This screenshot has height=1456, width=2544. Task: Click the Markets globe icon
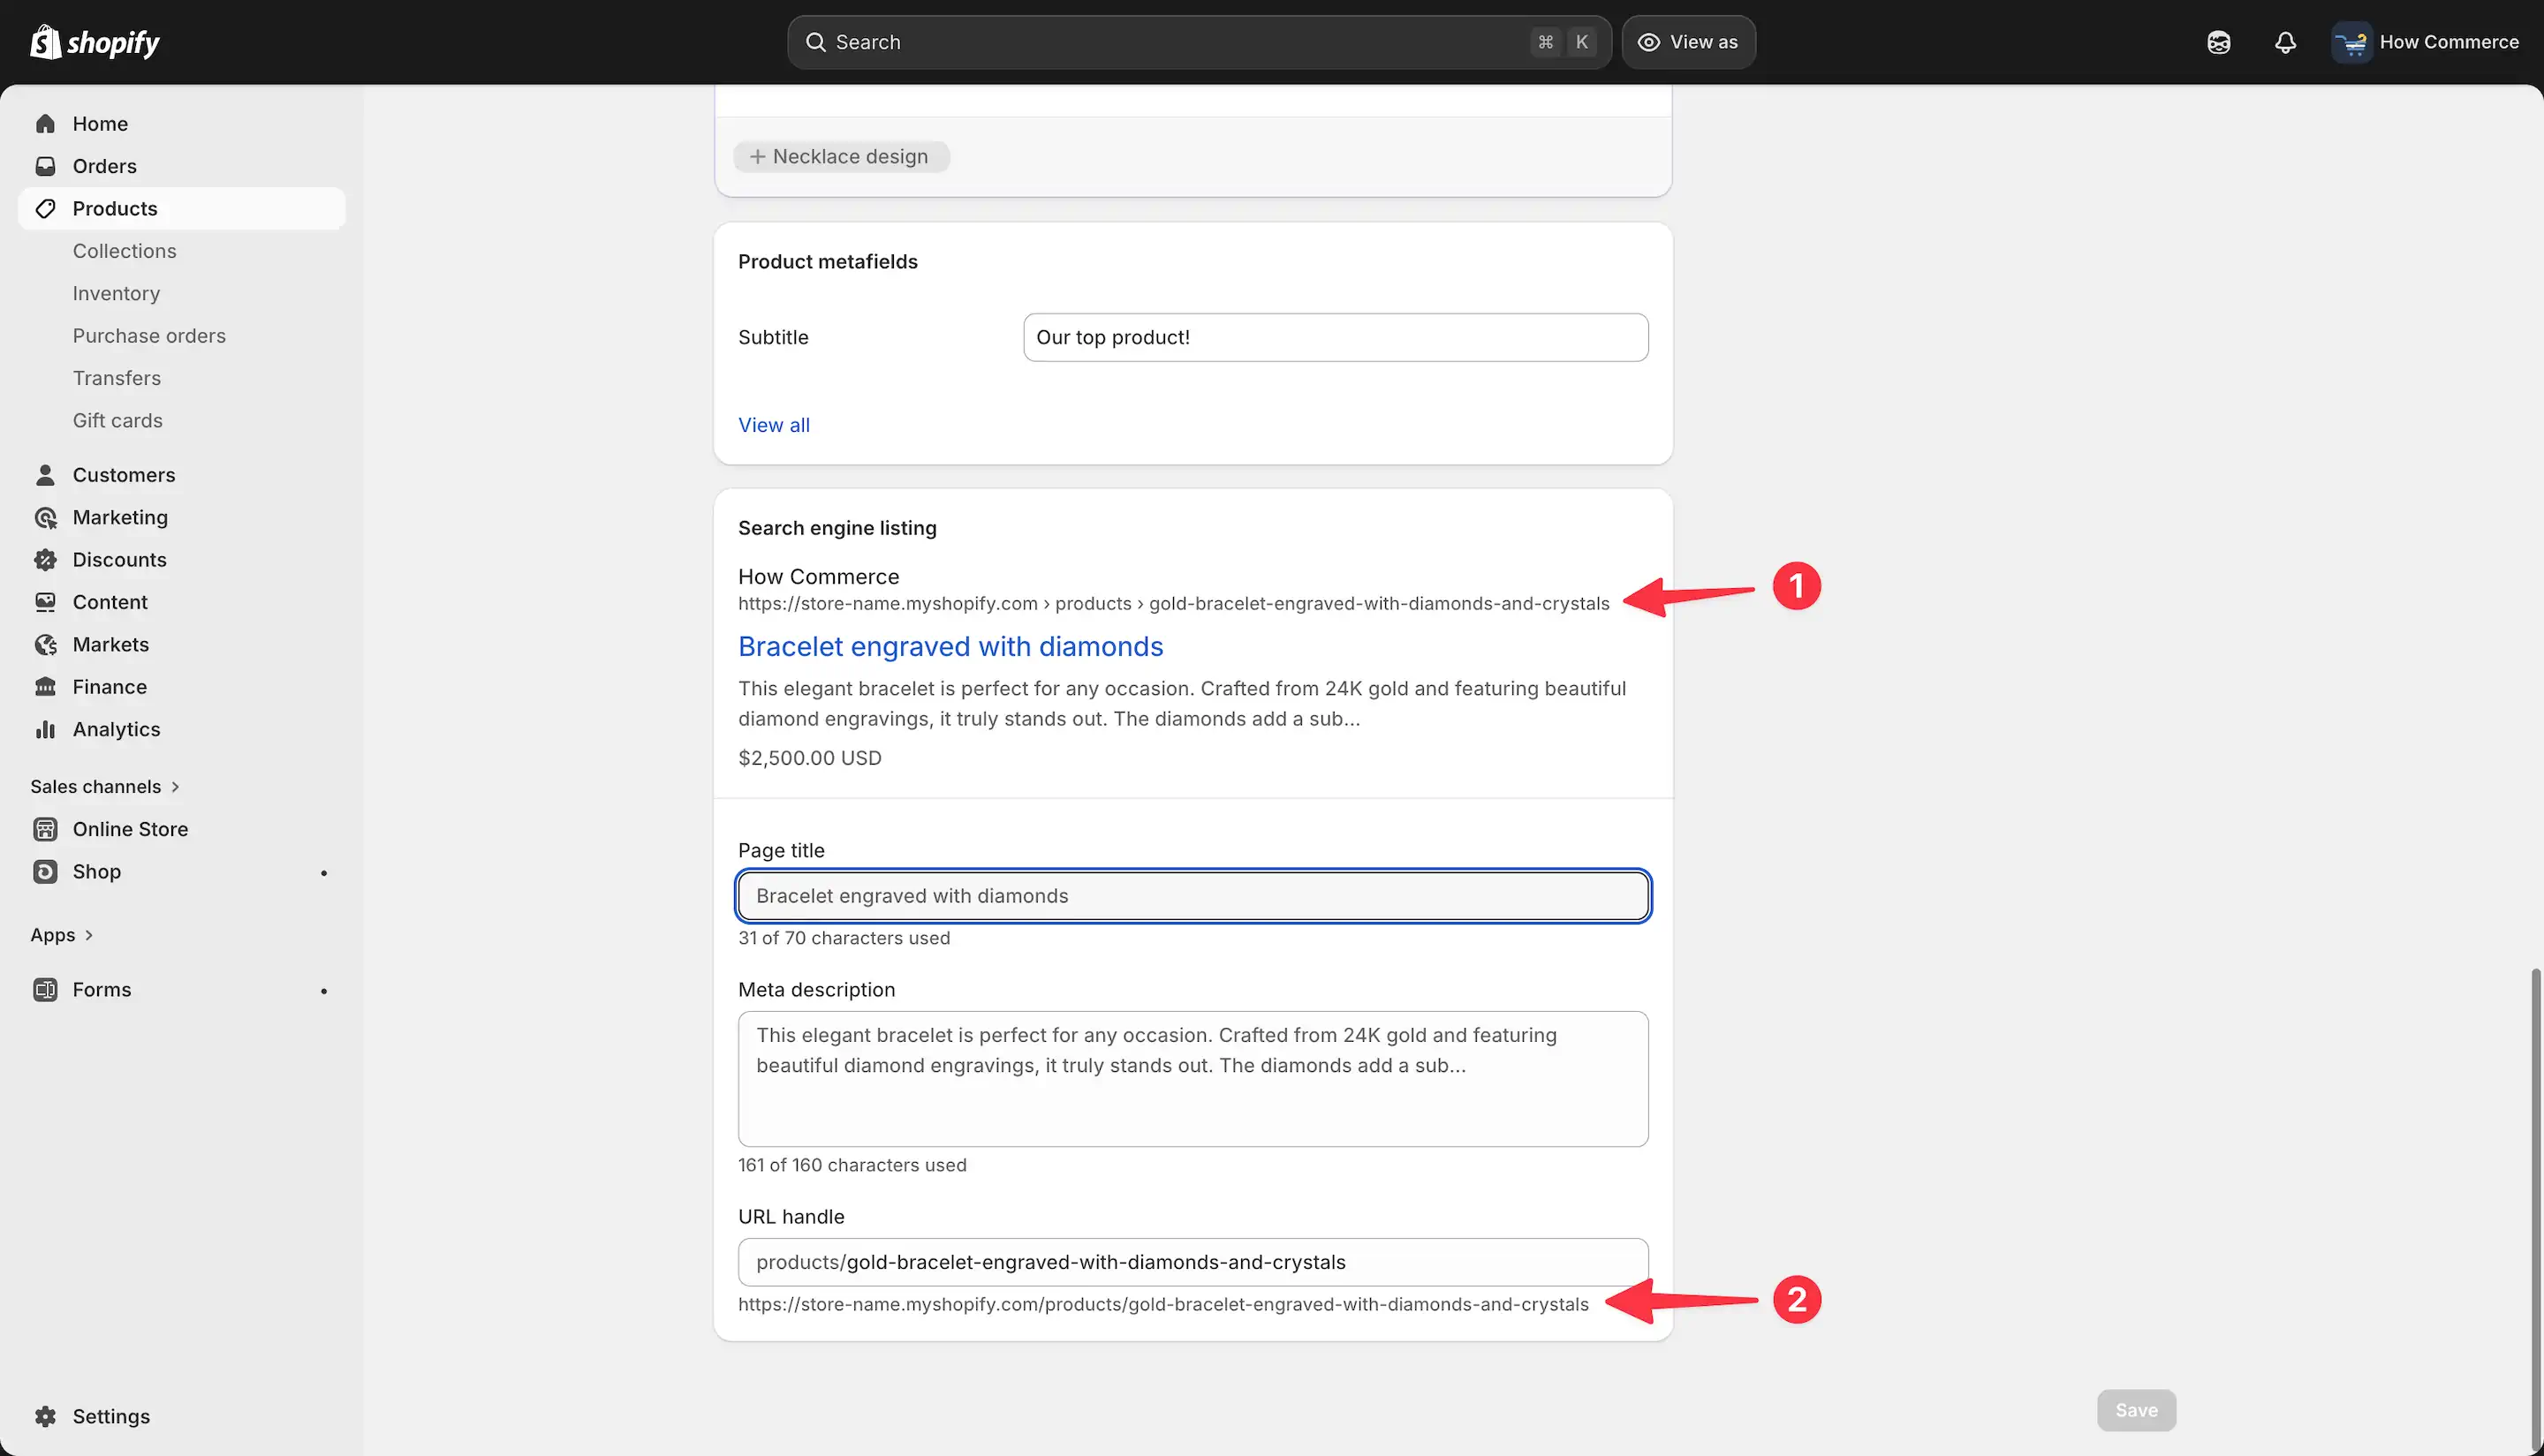(45, 645)
